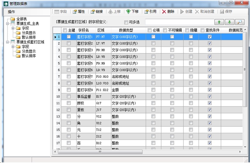The image size is (250, 163).
Task: Click the 数据类型 column header
Action: (126, 30)
